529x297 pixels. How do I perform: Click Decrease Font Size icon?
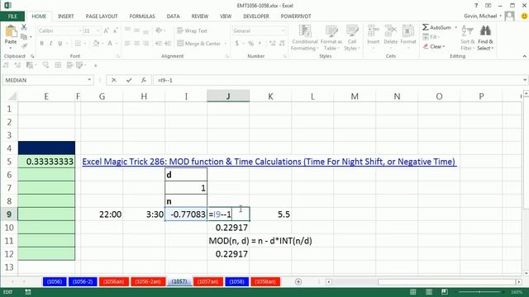pyautogui.click(x=116, y=31)
